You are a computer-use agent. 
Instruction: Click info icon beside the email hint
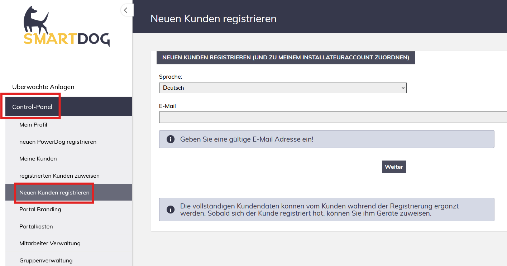click(x=171, y=139)
